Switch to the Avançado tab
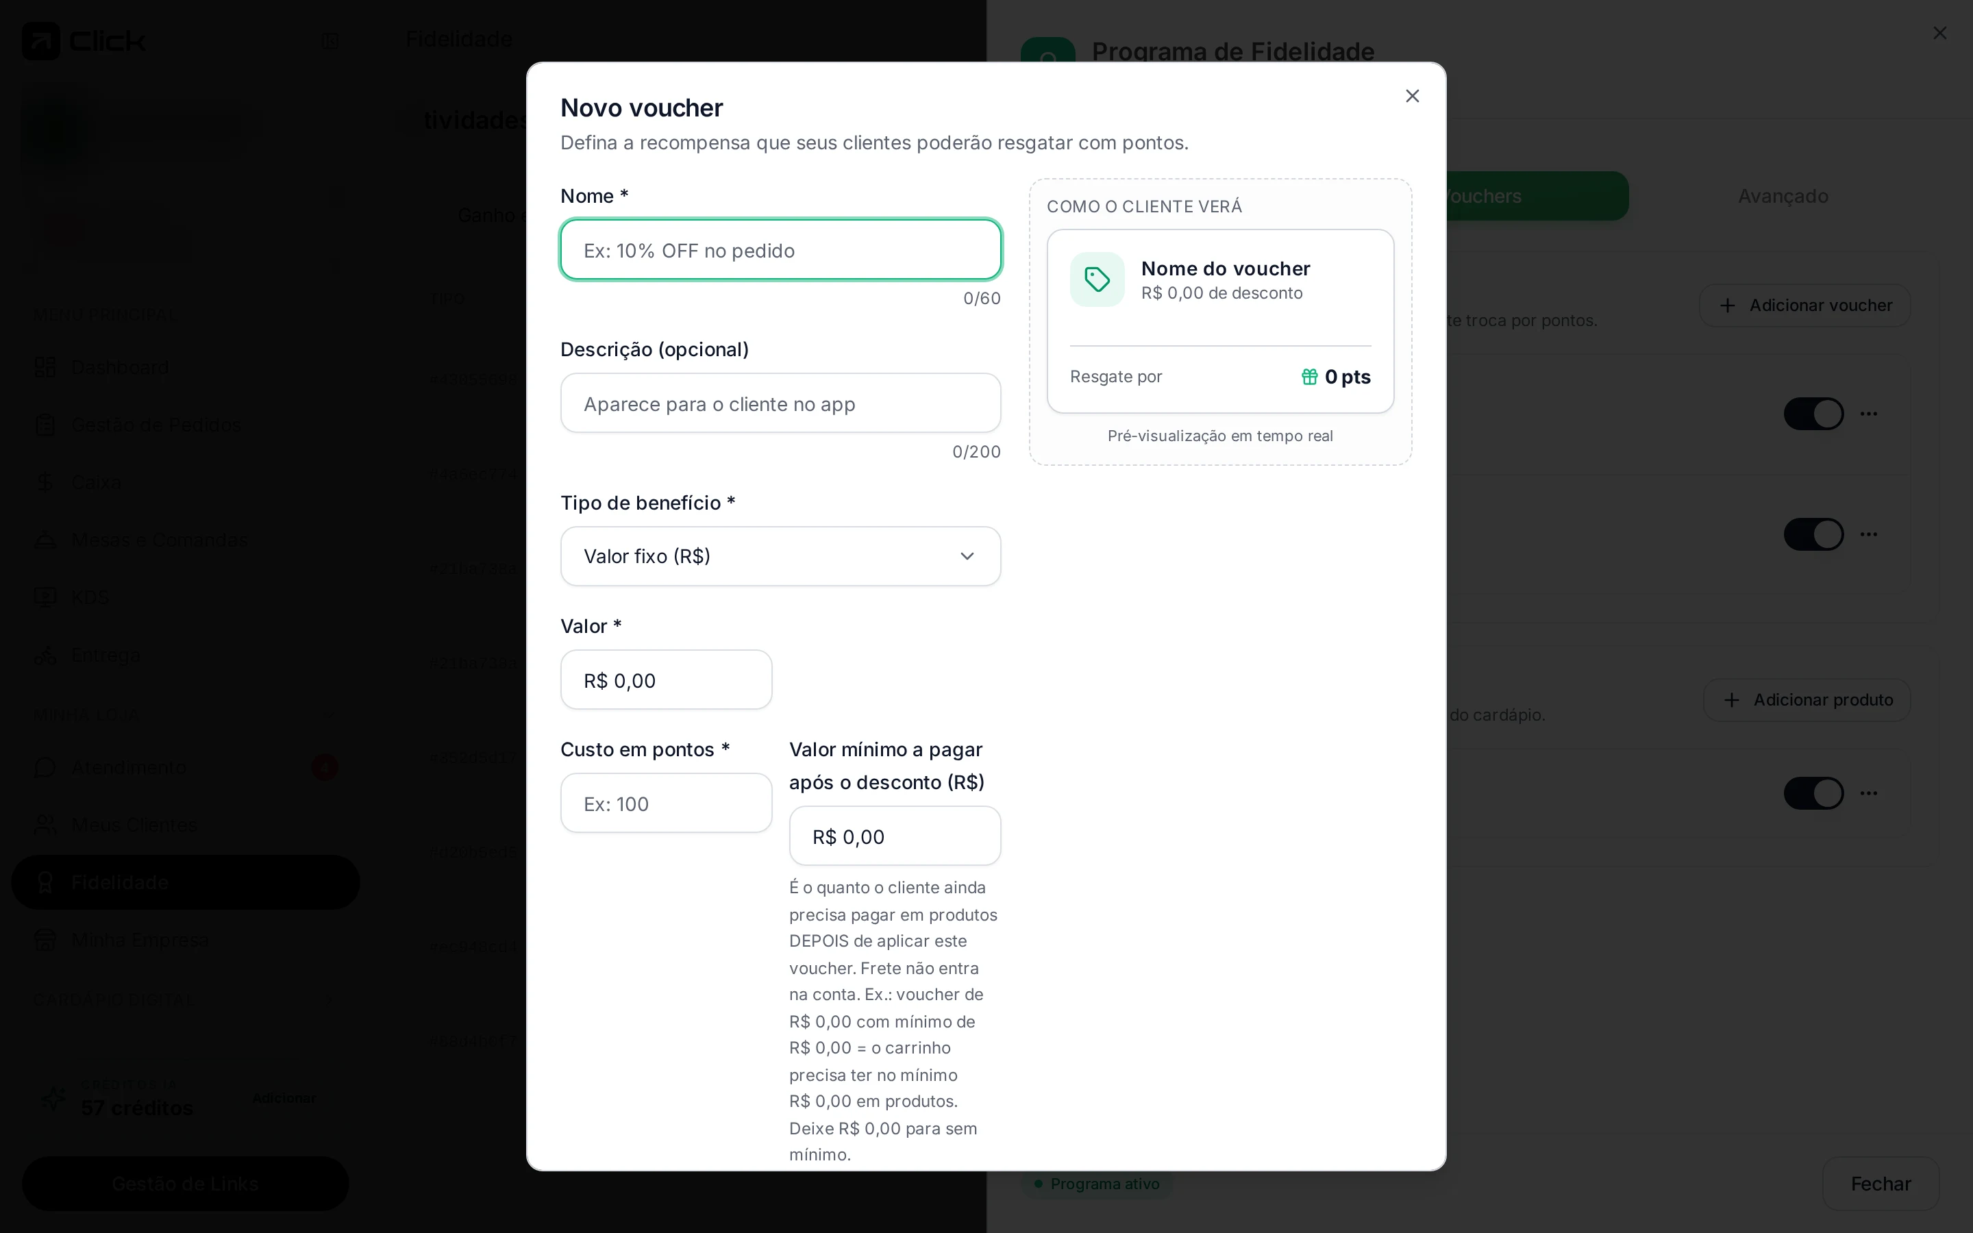Viewport: 1973px width, 1233px height. (x=1783, y=196)
